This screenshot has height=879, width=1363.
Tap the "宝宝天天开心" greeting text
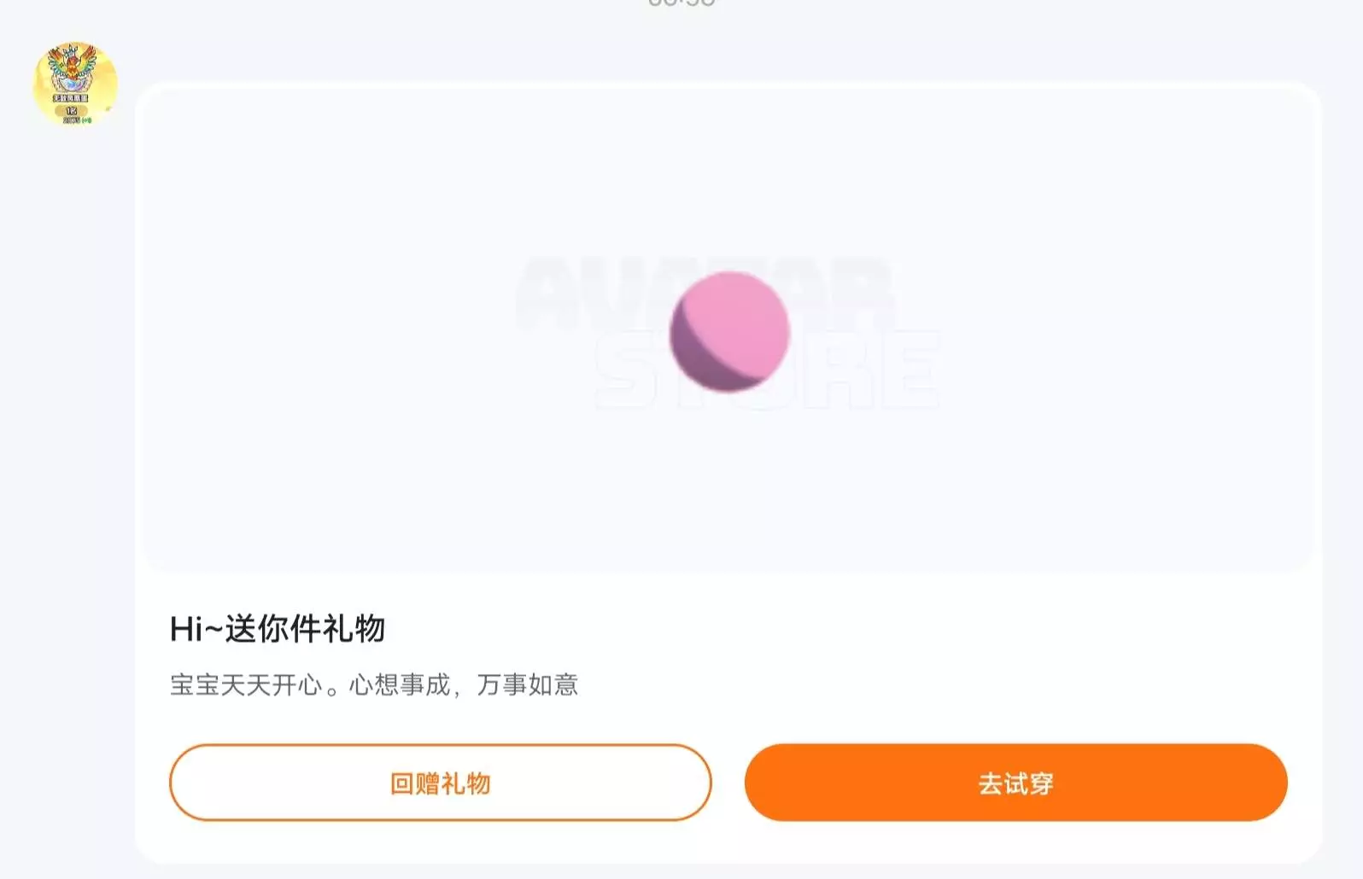[246, 684]
